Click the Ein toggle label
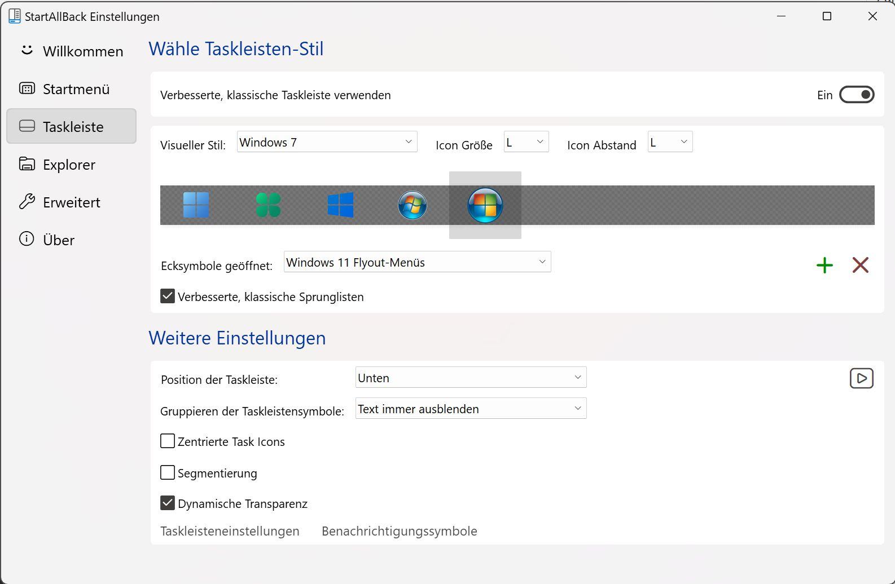Image resolution: width=895 pixels, height=584 pixels. 824,95
